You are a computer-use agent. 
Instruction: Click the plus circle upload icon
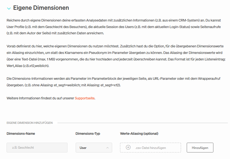(x=128, y=147)
